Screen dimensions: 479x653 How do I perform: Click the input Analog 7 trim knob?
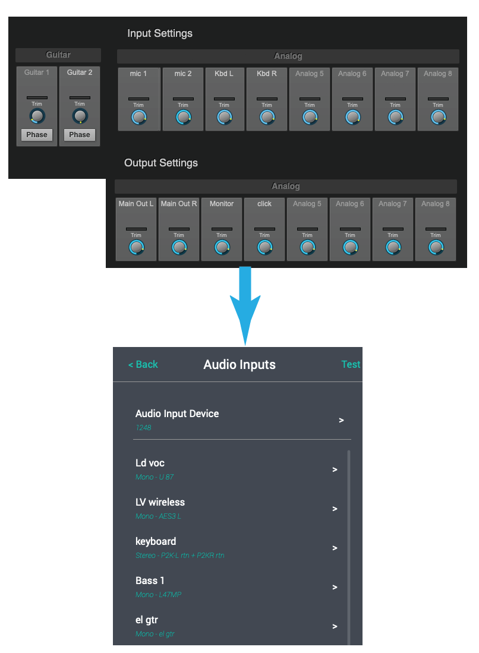[396, 118]
